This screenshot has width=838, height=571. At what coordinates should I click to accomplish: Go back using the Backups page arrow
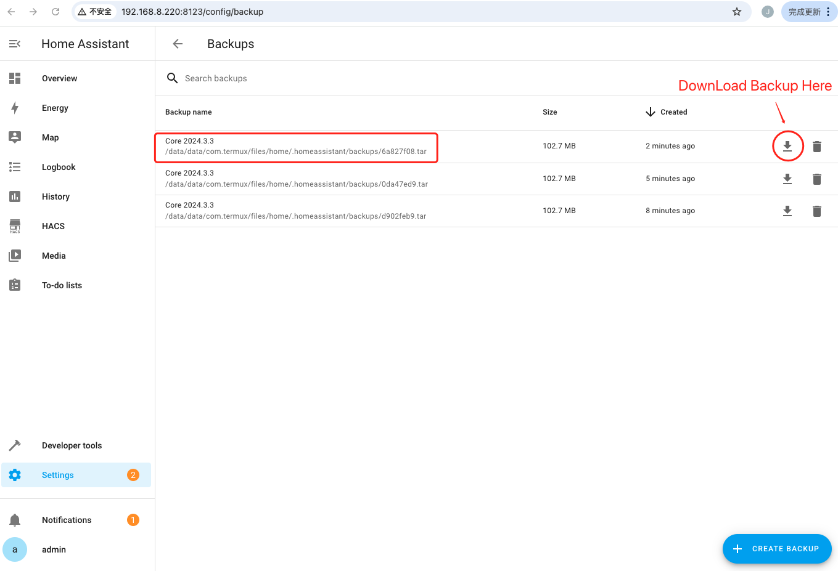pyautogui.click(x=178, y=44)
